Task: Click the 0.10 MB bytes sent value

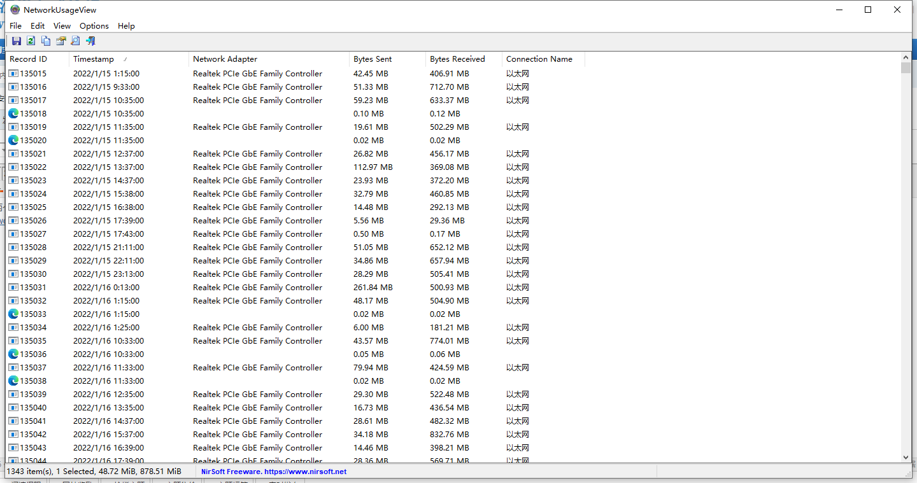Action: click(369, 113)
